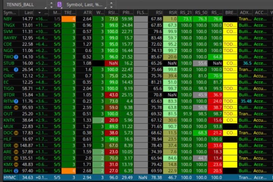
Task: Click the orange TRE cell in the NBY row
Action: [69, 19]
